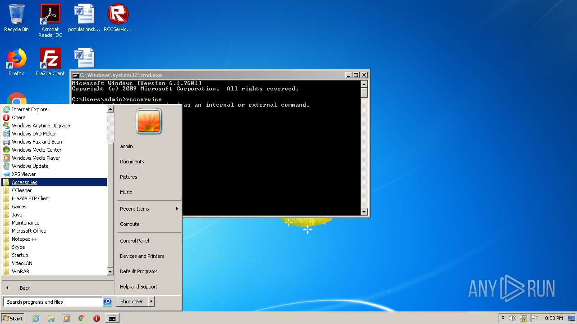Expand the Maintenance folder

tap(54, 223)
